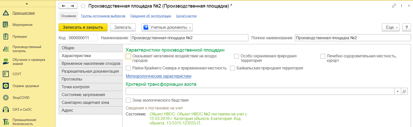Expand Критерий трансформации азота dropdown arrow
The image size is (413, 127).
[398, 91]
